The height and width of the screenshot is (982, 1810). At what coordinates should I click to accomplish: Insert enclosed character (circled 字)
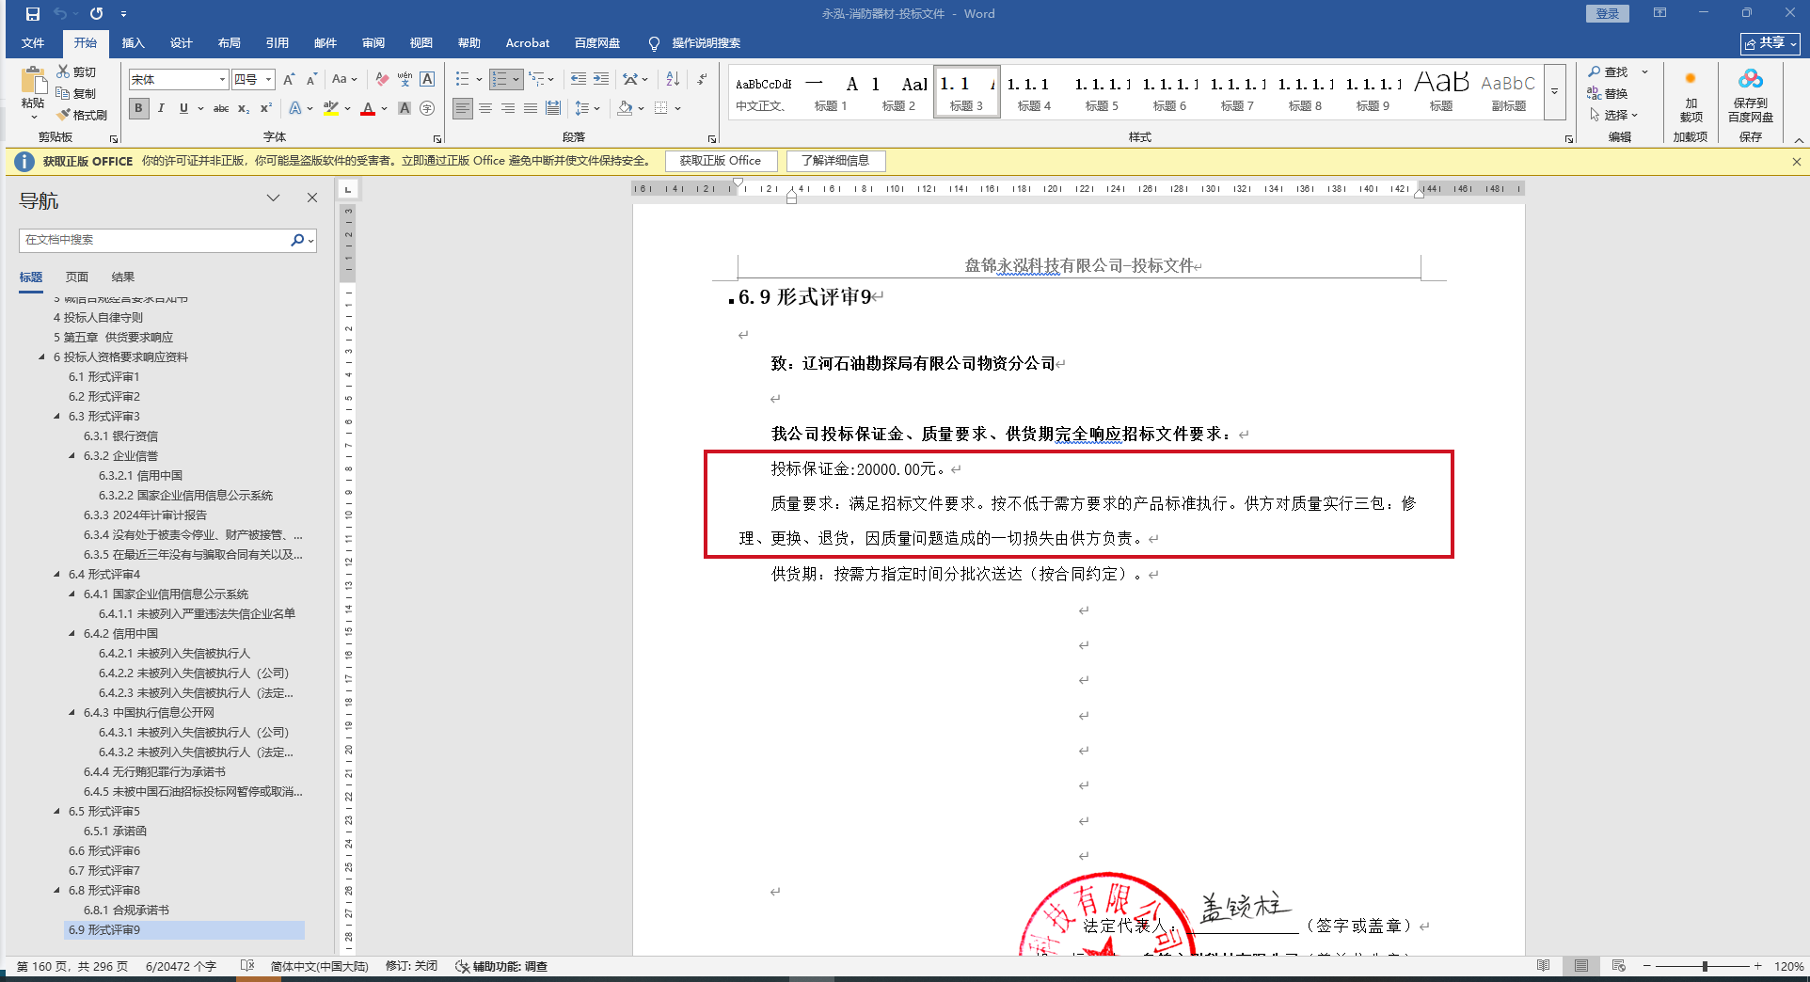427,108
